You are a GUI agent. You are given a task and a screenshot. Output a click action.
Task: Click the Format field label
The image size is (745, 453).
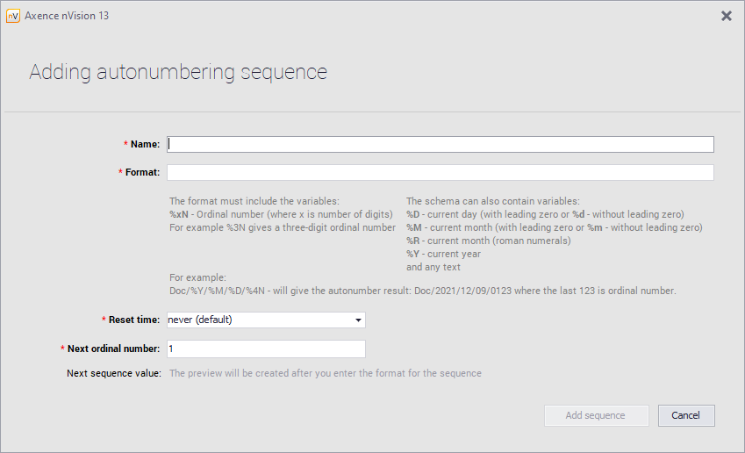(142, 172)
